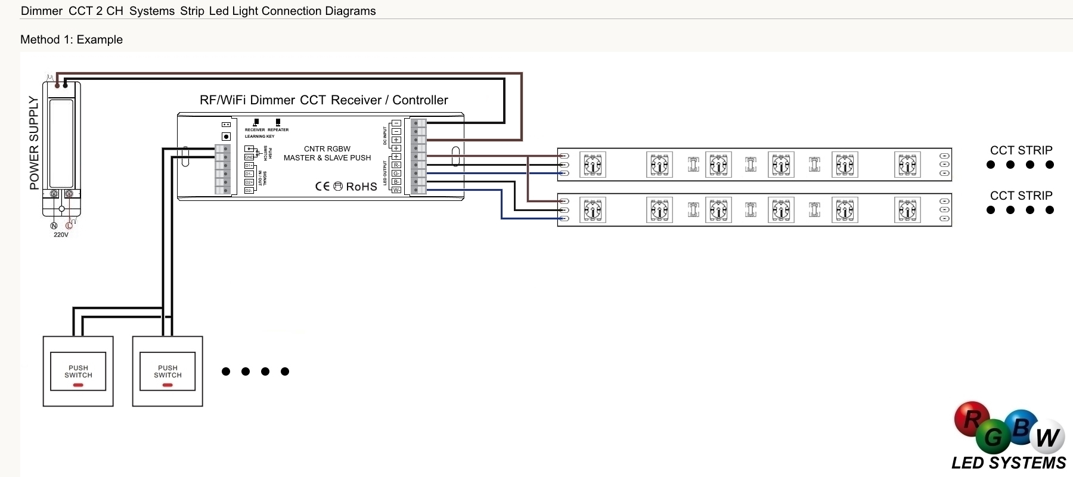Click the lower CCT STRIP label
The height and width of the screenshot is (477, 1073).
point(1021,196)
